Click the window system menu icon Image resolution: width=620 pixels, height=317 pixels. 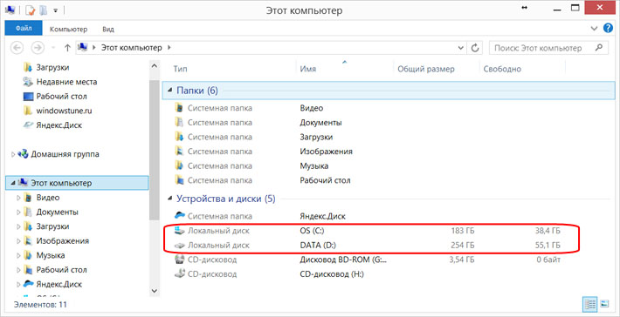[10, 10]
